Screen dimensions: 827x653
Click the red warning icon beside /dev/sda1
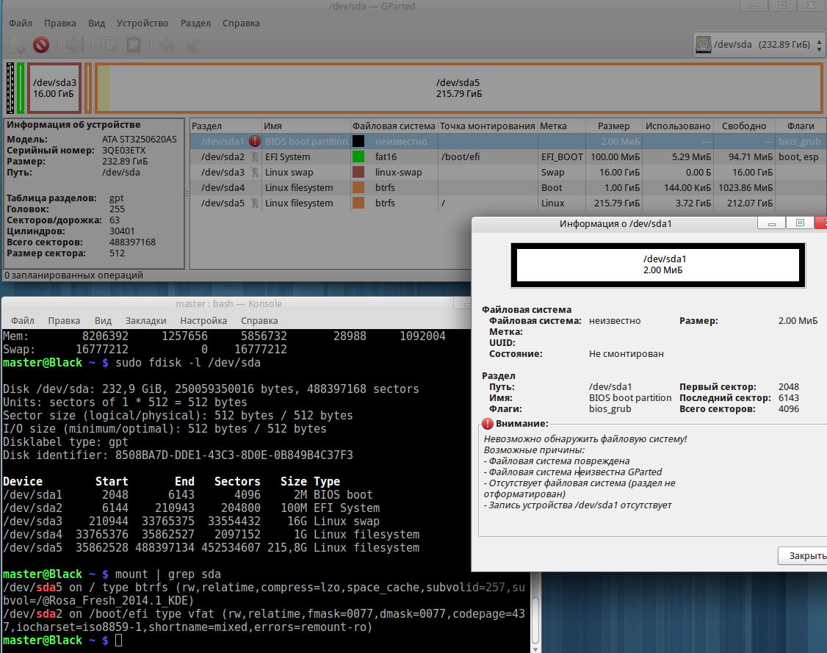[254, 141]
